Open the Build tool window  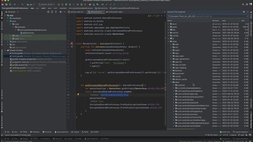(x=85, y=132)
